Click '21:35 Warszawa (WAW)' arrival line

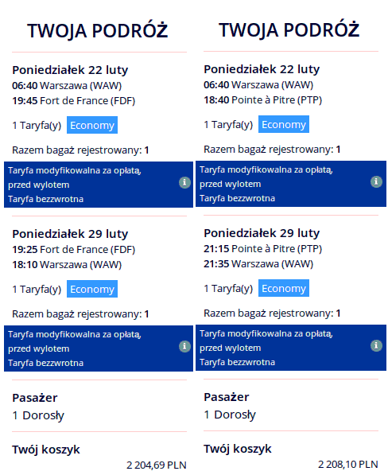click(258, 264)
